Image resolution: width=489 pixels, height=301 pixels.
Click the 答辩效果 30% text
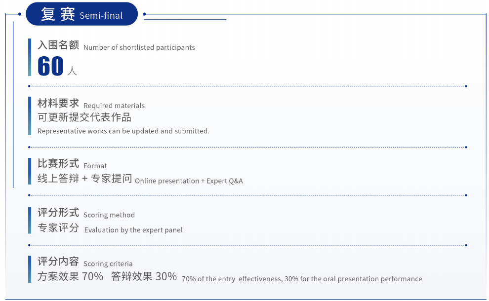click(x=144, y=277)
